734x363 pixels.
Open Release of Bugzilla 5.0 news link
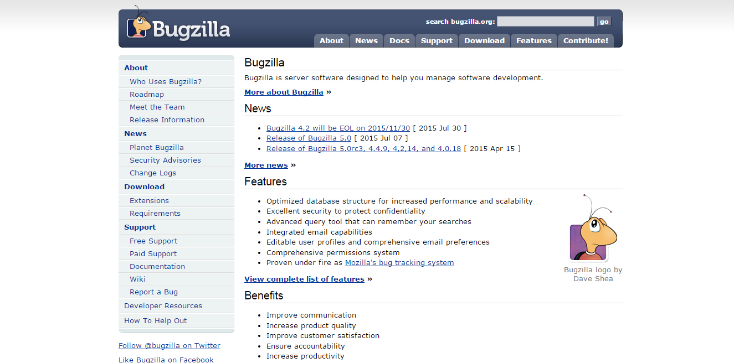pyautogui.click(x=309, y=138)
